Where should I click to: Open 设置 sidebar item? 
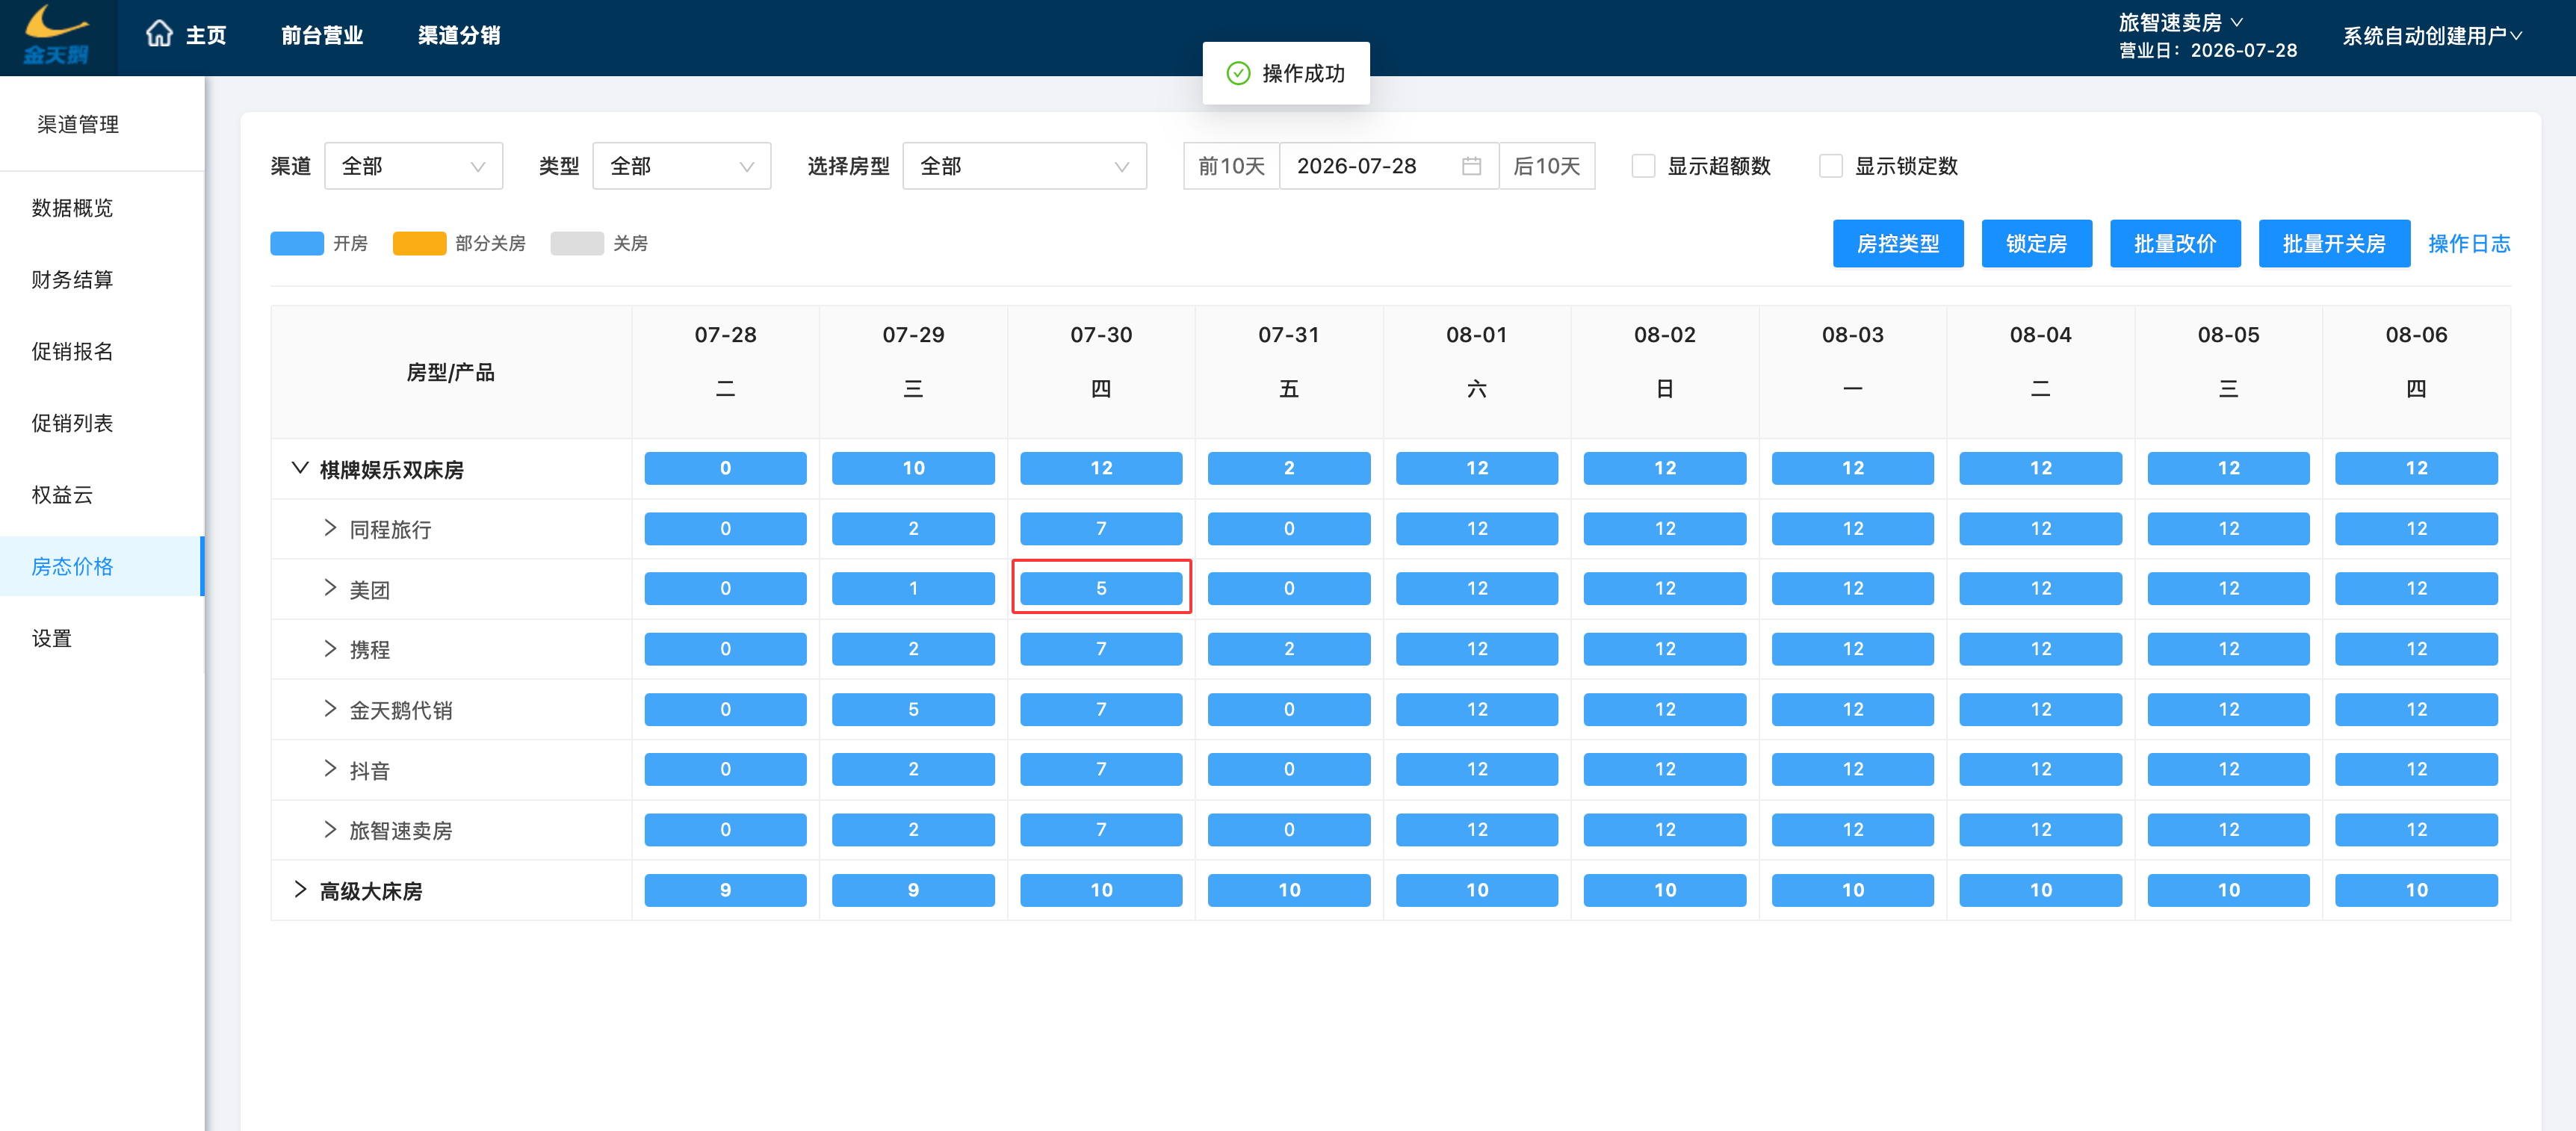pyautogui.click(x=52, y=638)
